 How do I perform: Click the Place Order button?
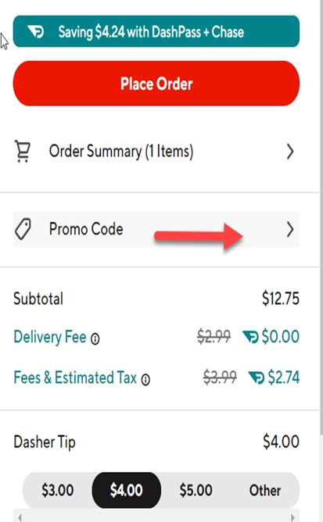coord(156,84)
